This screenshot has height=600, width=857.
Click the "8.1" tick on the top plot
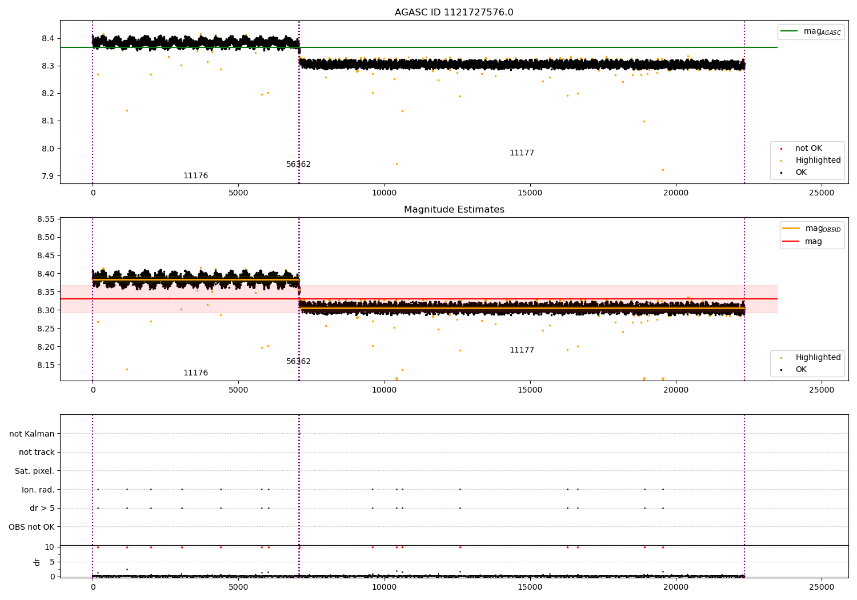(x=48, y=121)
